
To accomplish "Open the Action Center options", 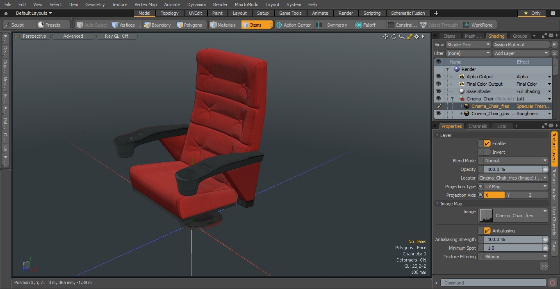I will 294,25.
